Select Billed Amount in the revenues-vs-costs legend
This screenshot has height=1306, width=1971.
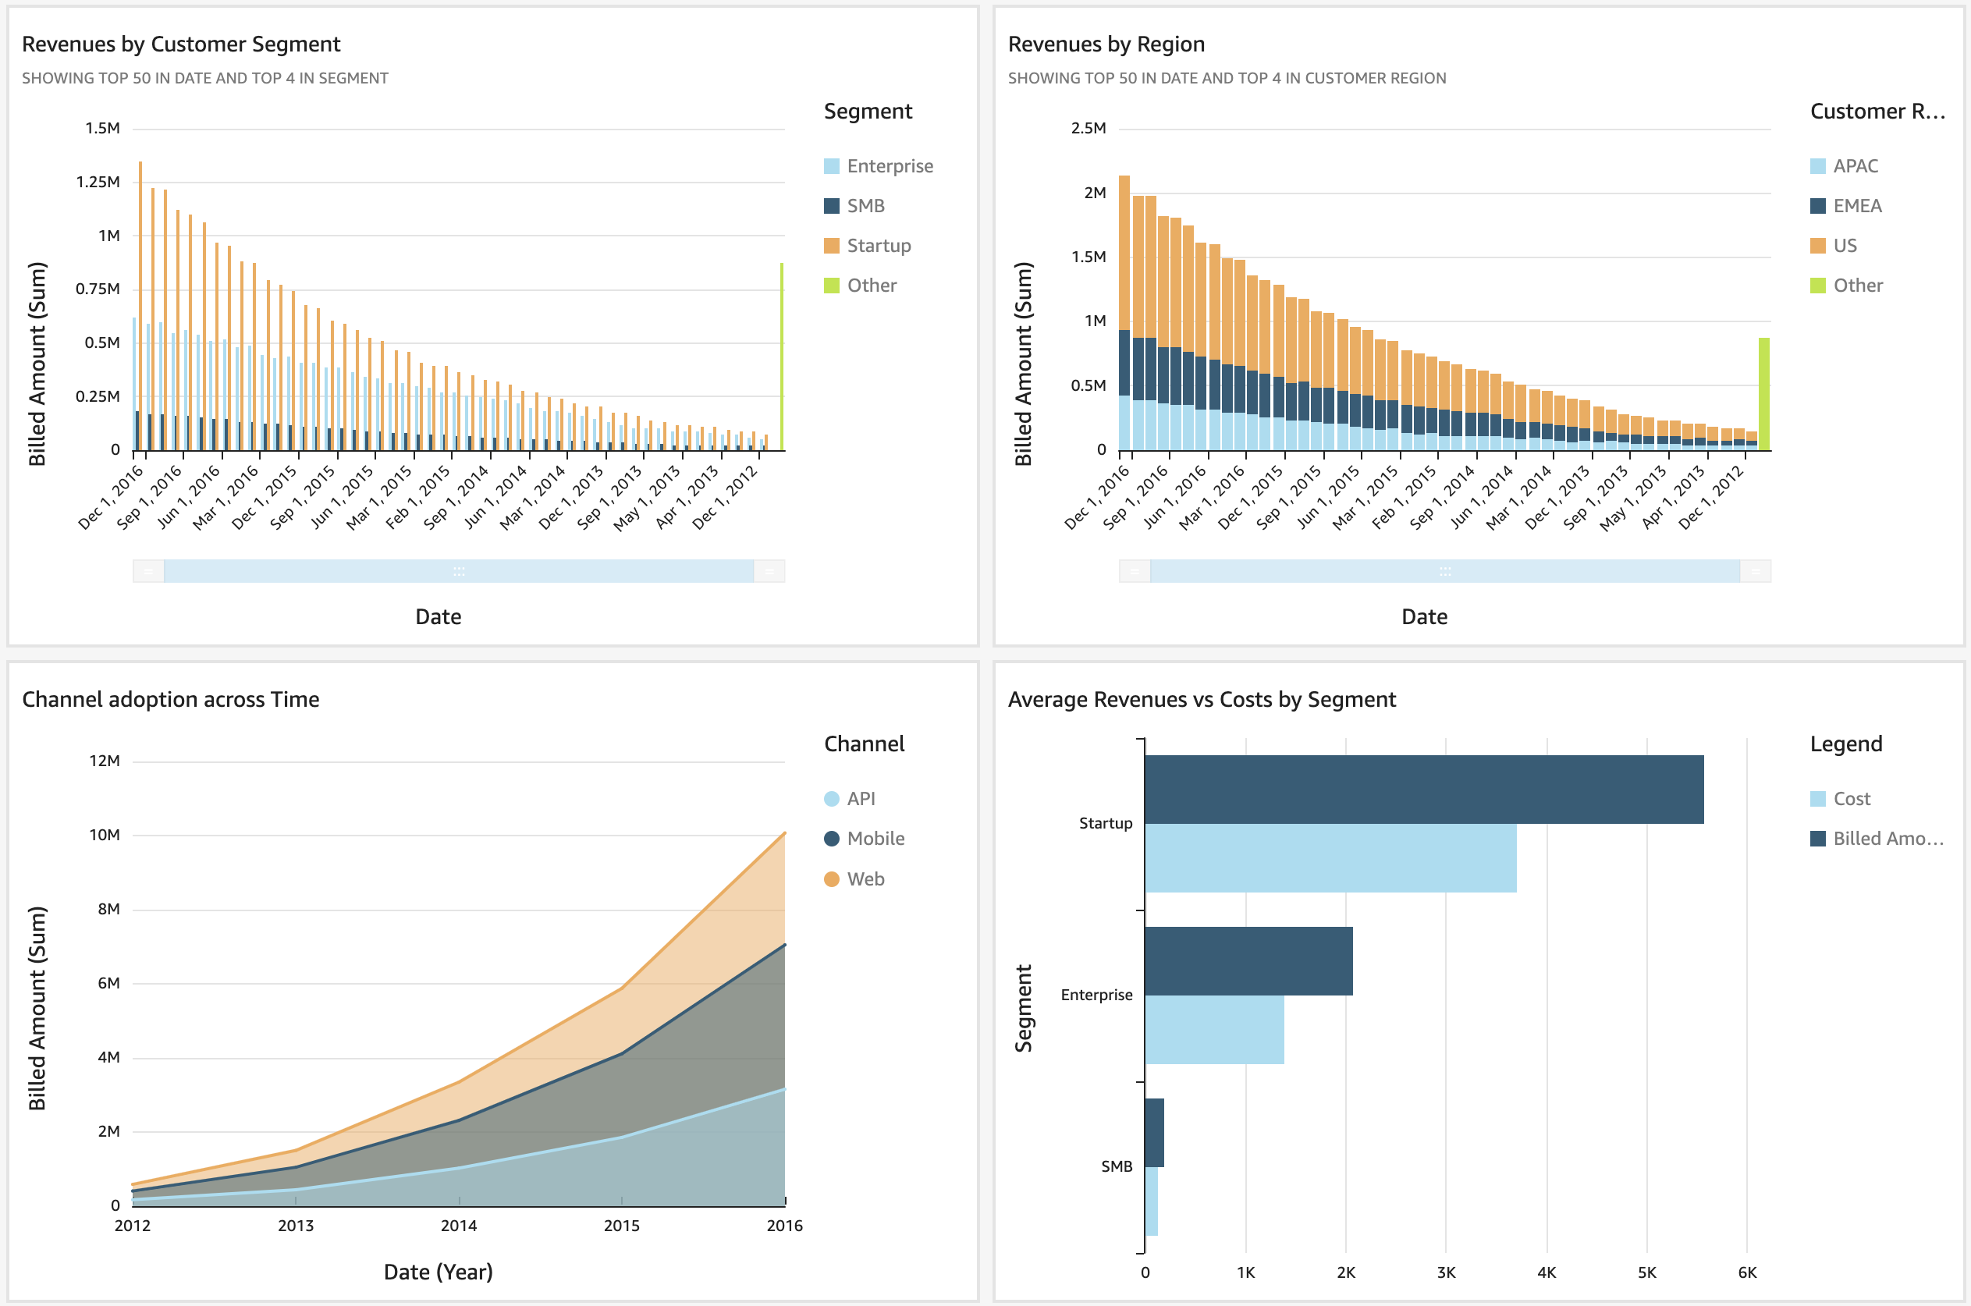pos(1877,839)
